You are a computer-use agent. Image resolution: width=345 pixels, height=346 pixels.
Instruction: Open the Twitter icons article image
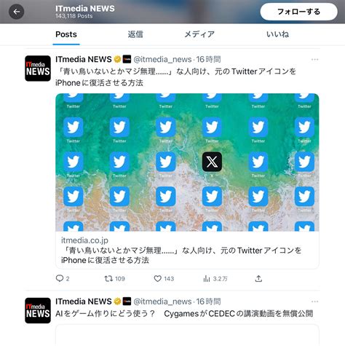point(187,162)
